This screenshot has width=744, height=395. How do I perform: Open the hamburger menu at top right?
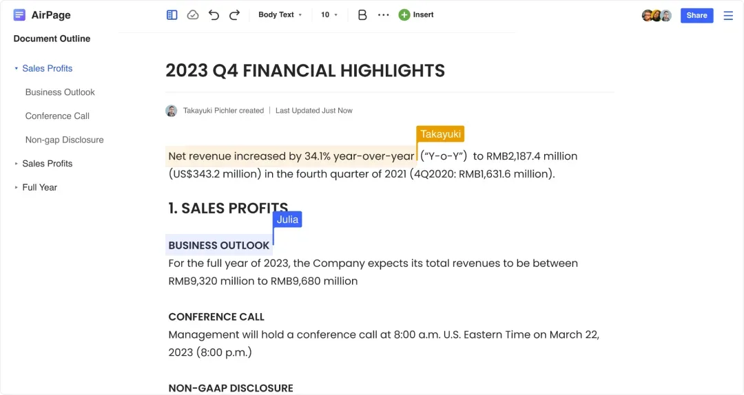(x=728, y=16)
